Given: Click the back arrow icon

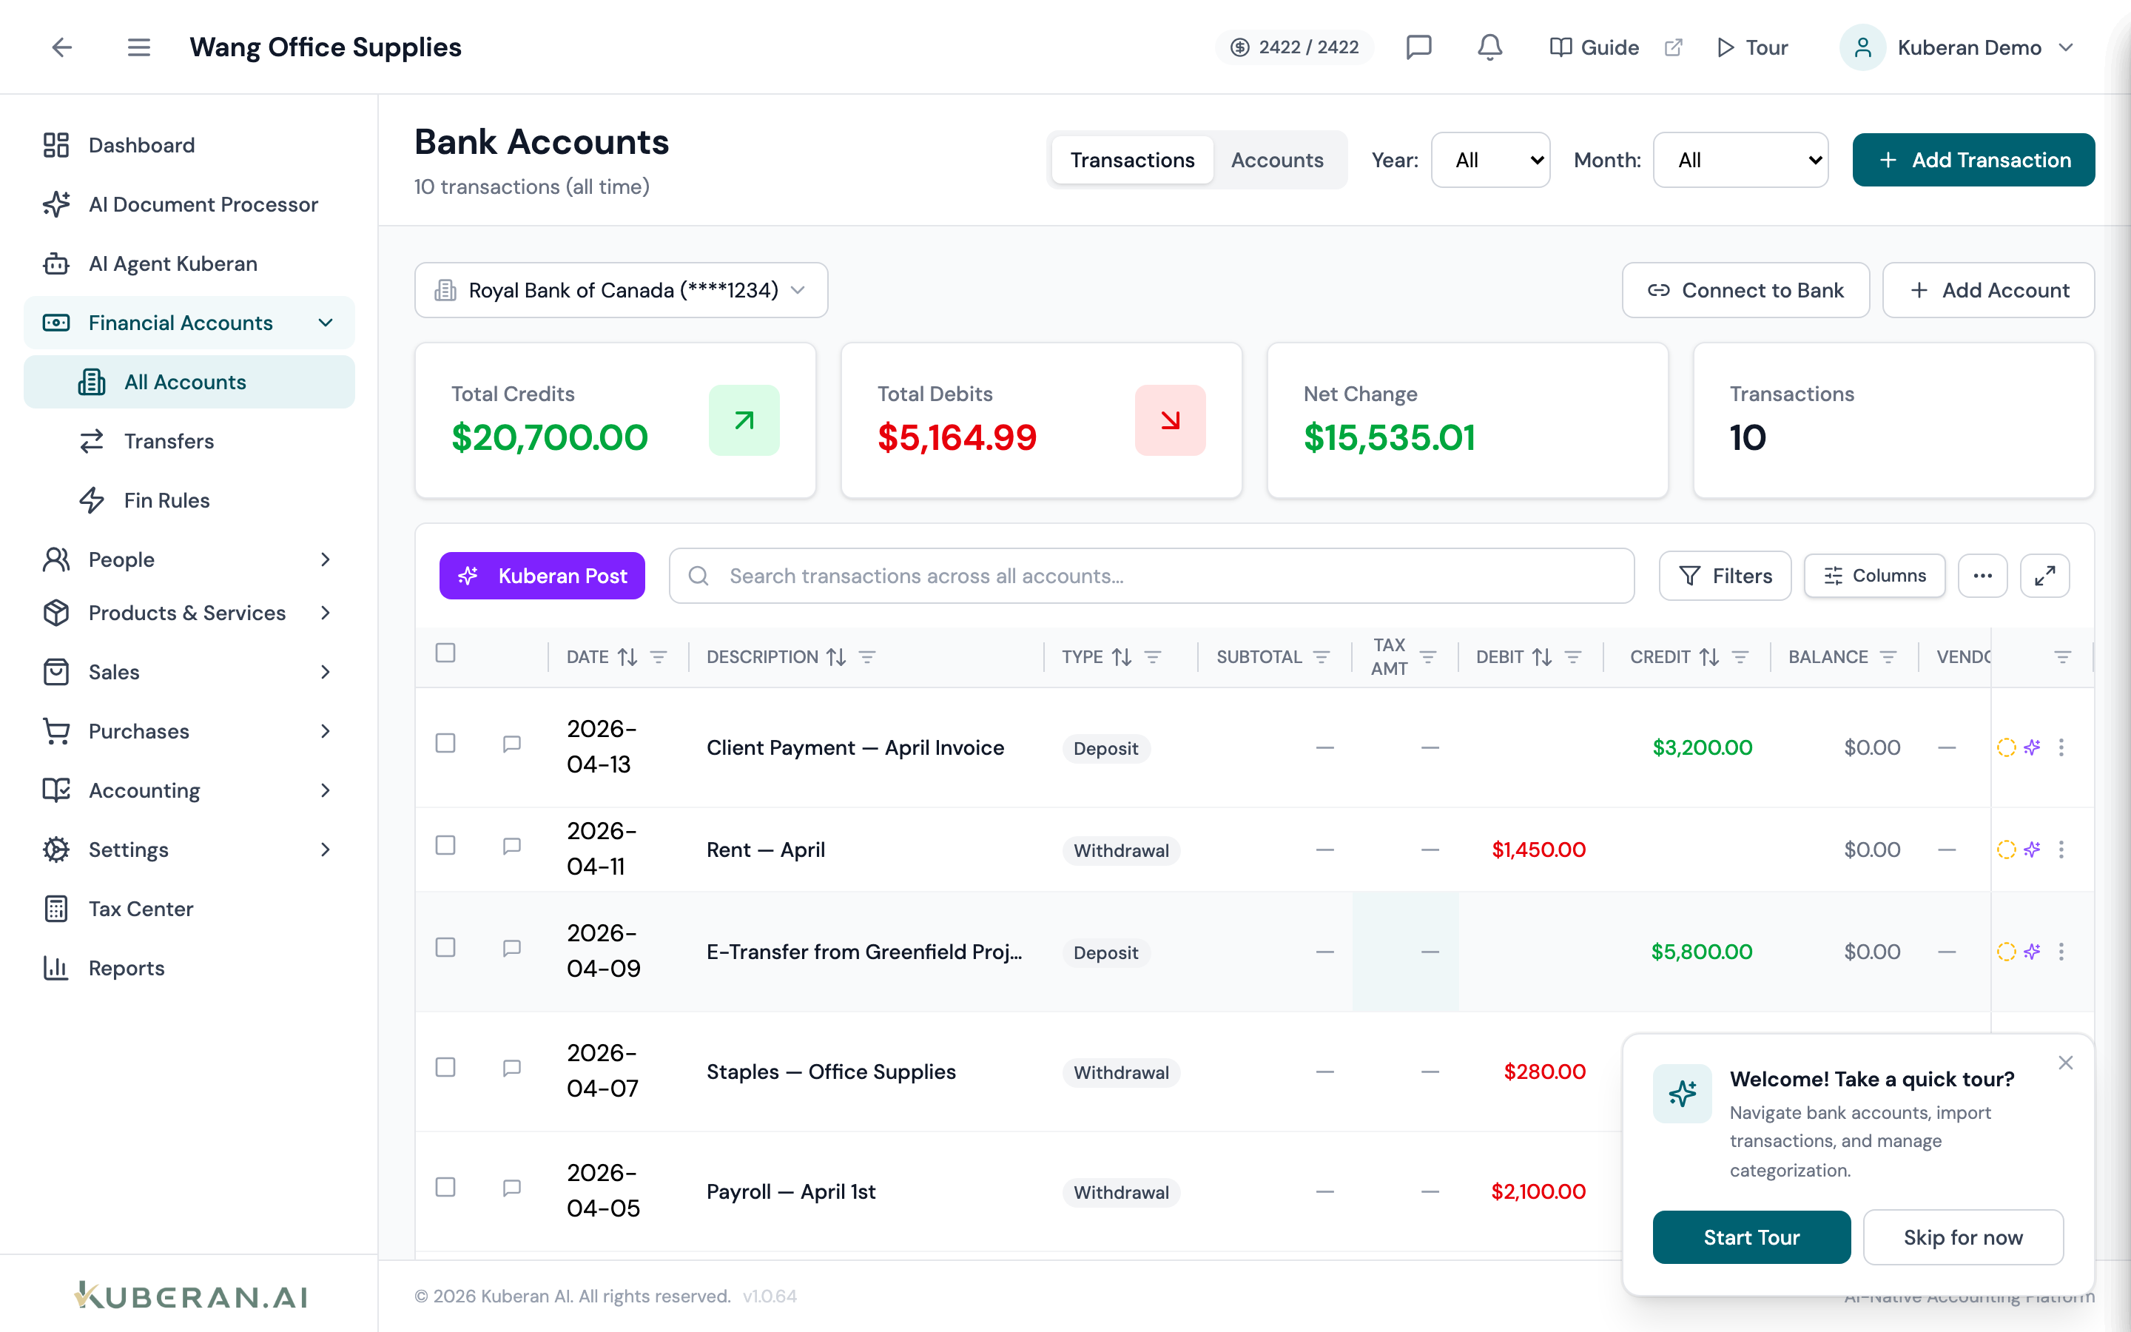Looking at the screenshot, I should [x=61, y=47].
